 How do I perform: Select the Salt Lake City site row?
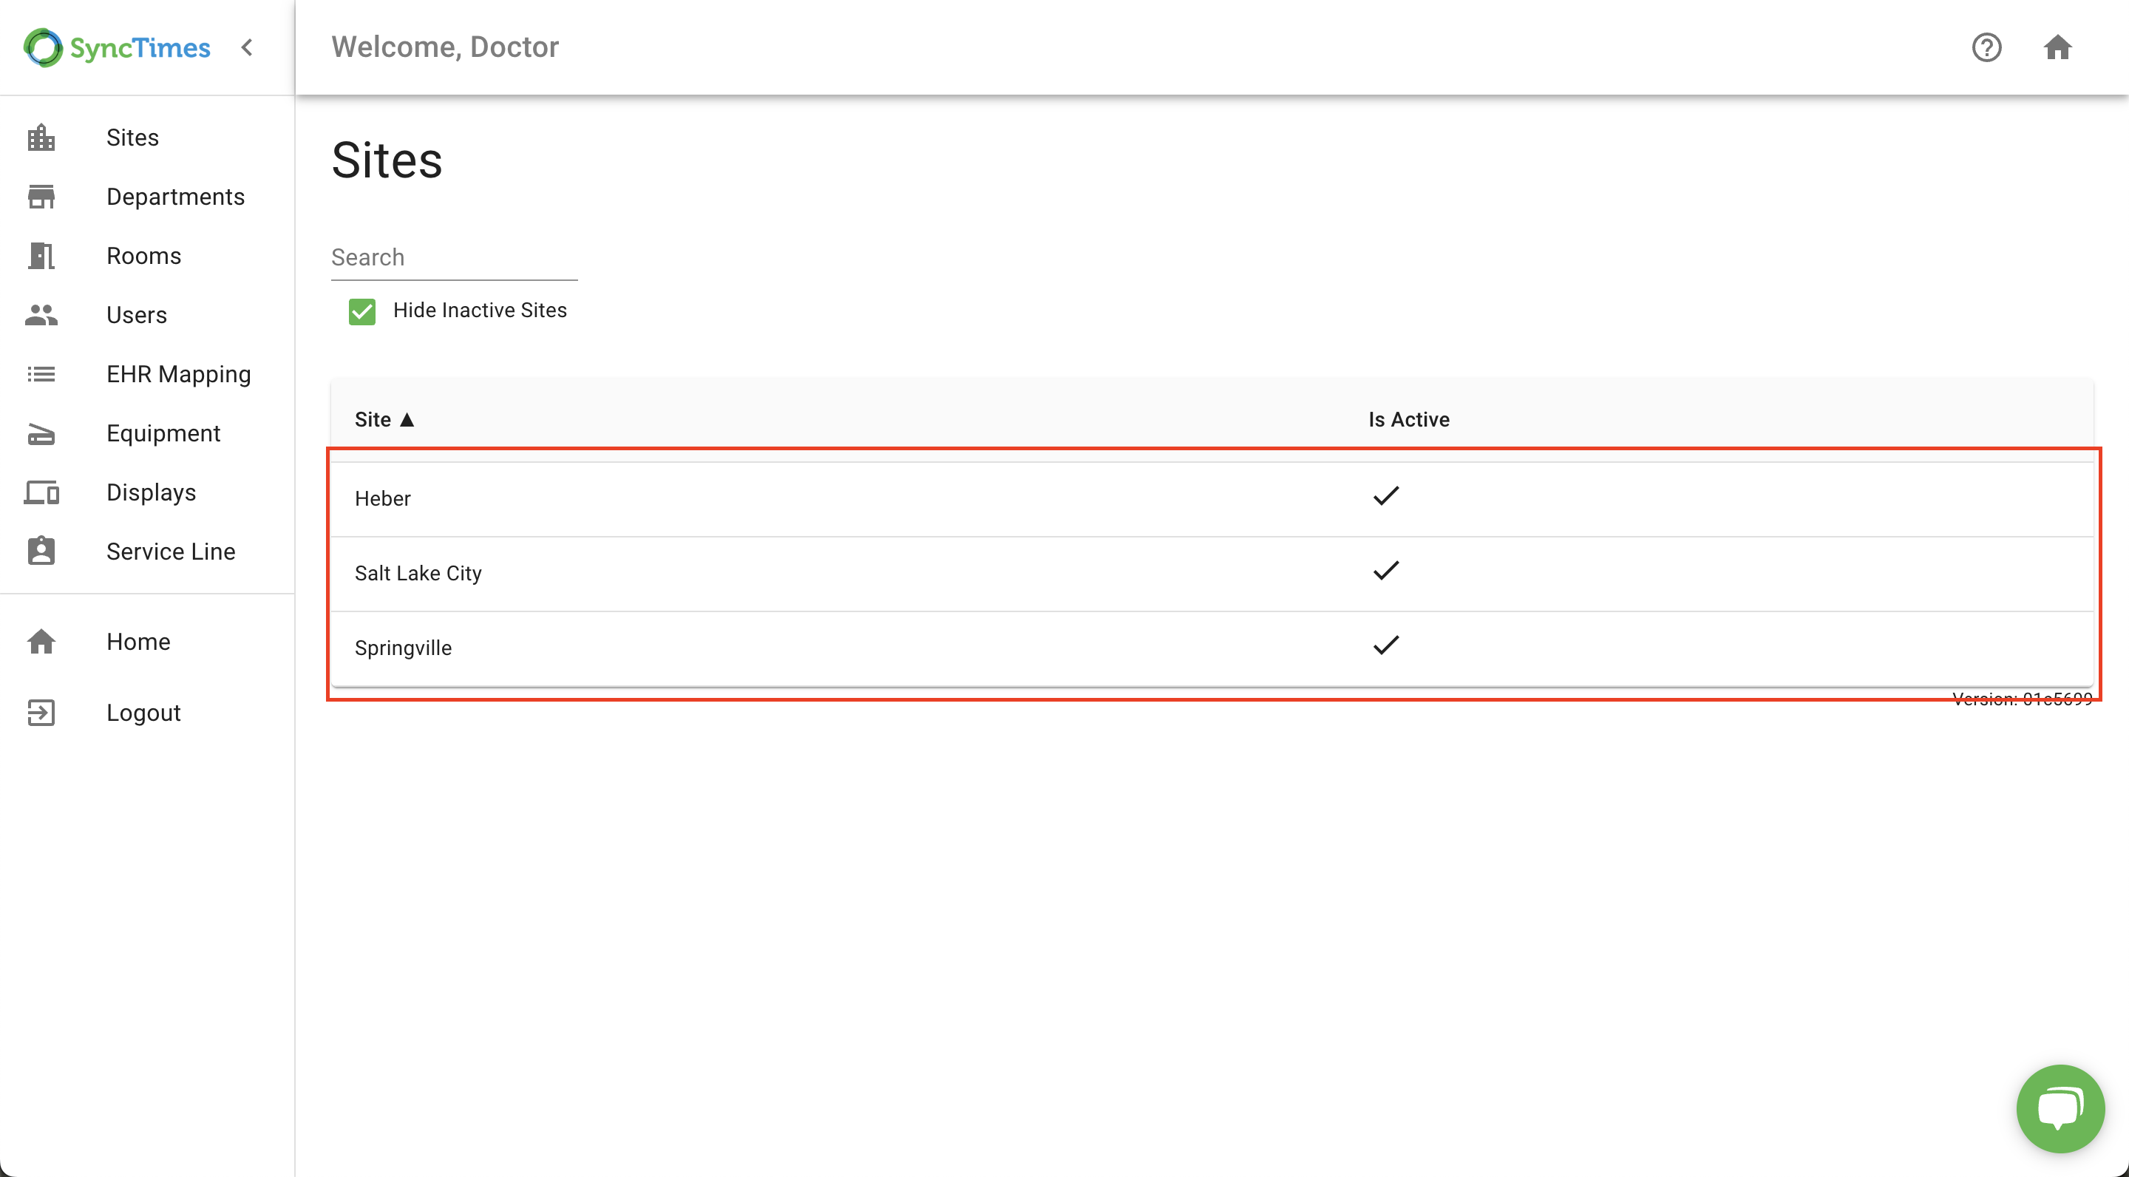pos(1212,574)
